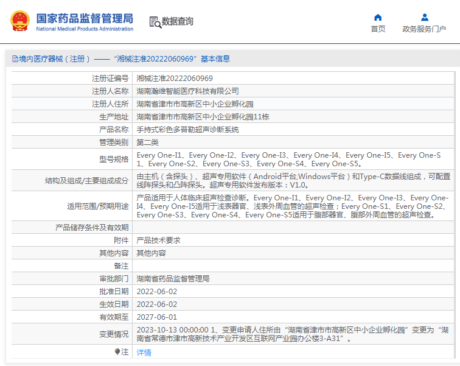Click 注册人住所 address value 湖南省津市市高新区中小企业孵化园
Viewport: 460px width, 366px height.
(x=195, y=104)
